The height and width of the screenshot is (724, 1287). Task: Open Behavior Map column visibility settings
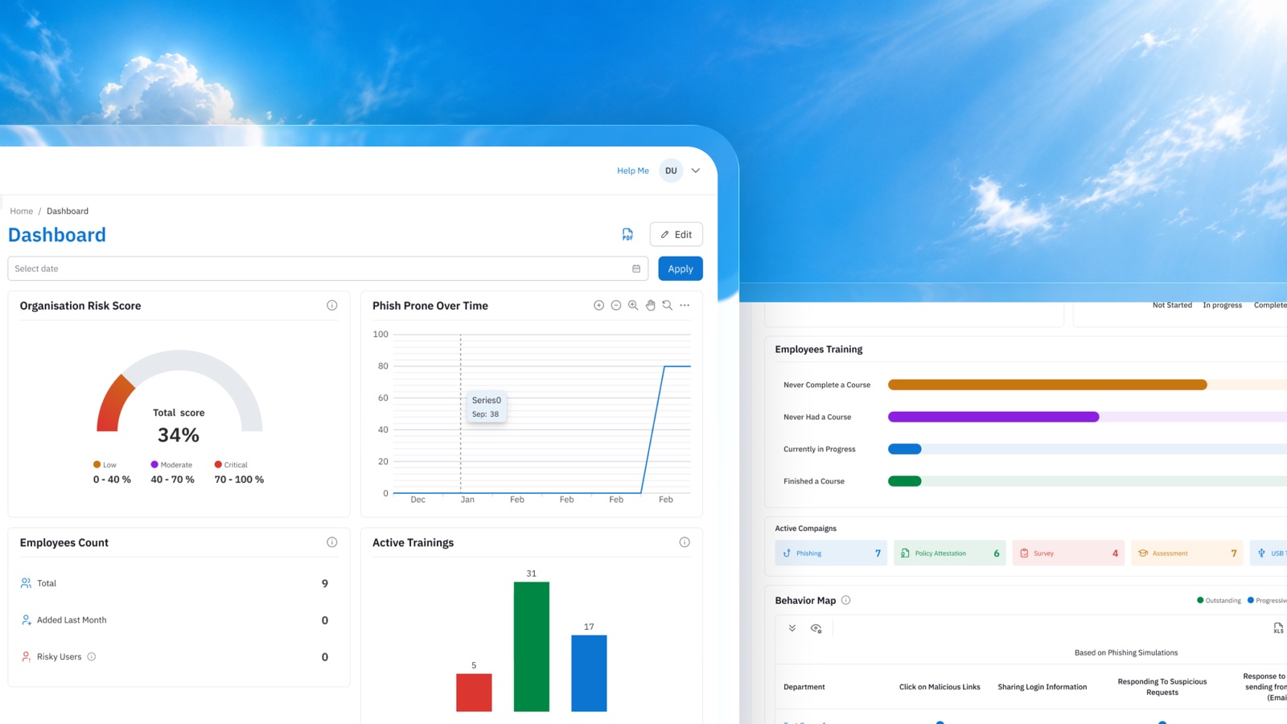(816, 628)
